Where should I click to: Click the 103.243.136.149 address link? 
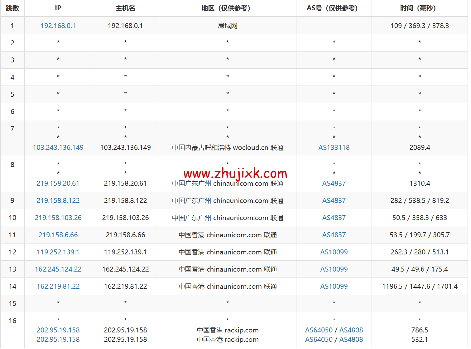tap(58, 147)
